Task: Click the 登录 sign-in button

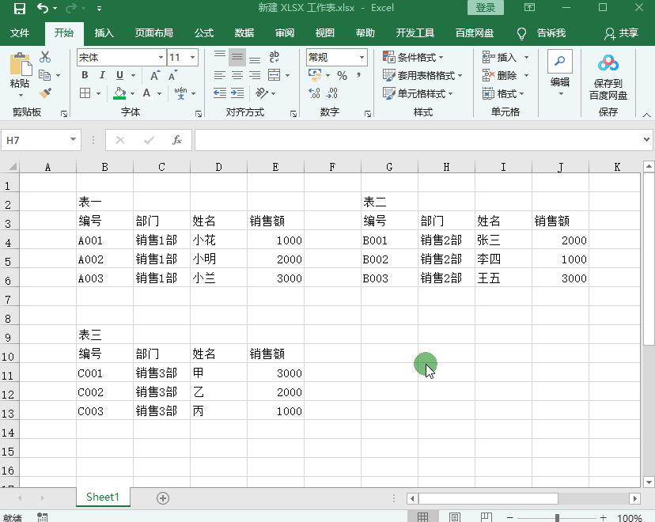Action: click(x=485, y=7)
